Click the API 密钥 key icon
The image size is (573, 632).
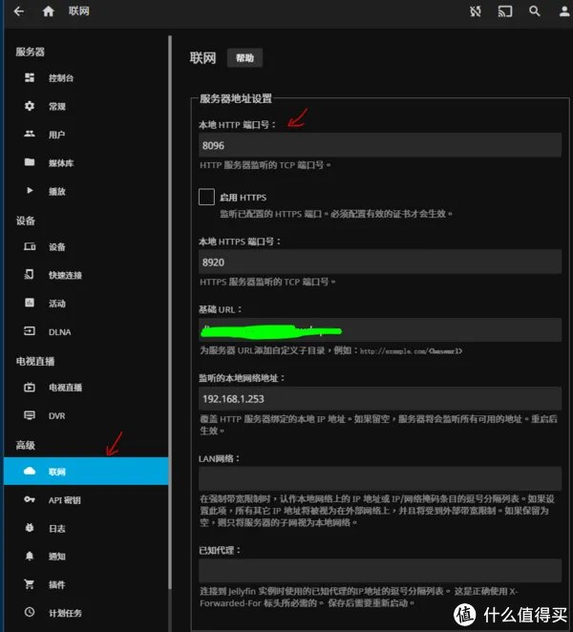pyautogui.click(x=30, y=499)
